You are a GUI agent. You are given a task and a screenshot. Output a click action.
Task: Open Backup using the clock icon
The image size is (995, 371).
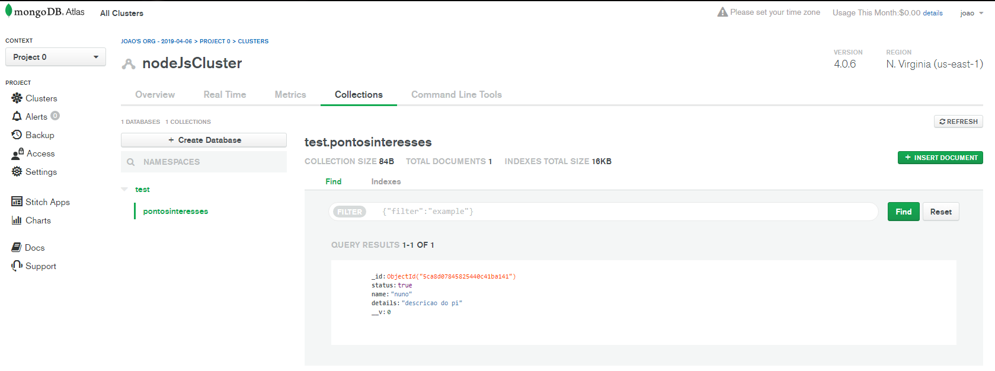pyautogui.click(x=17, y=135)
